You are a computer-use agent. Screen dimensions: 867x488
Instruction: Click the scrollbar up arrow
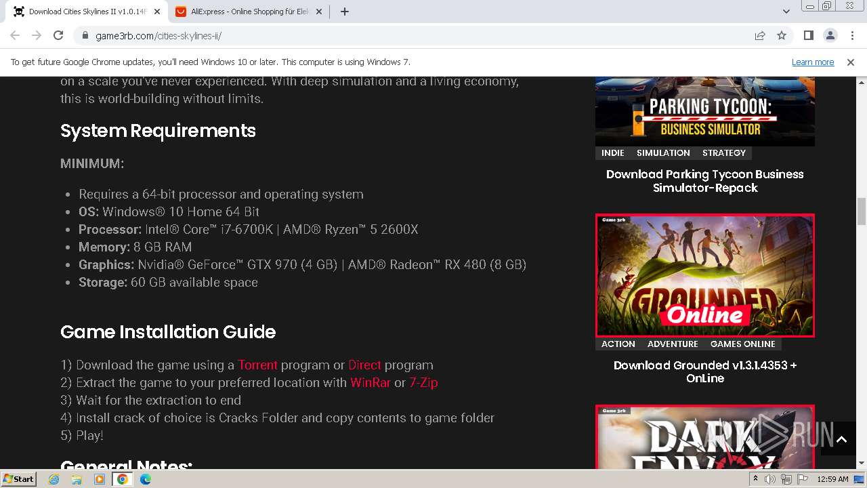point(862,82)
